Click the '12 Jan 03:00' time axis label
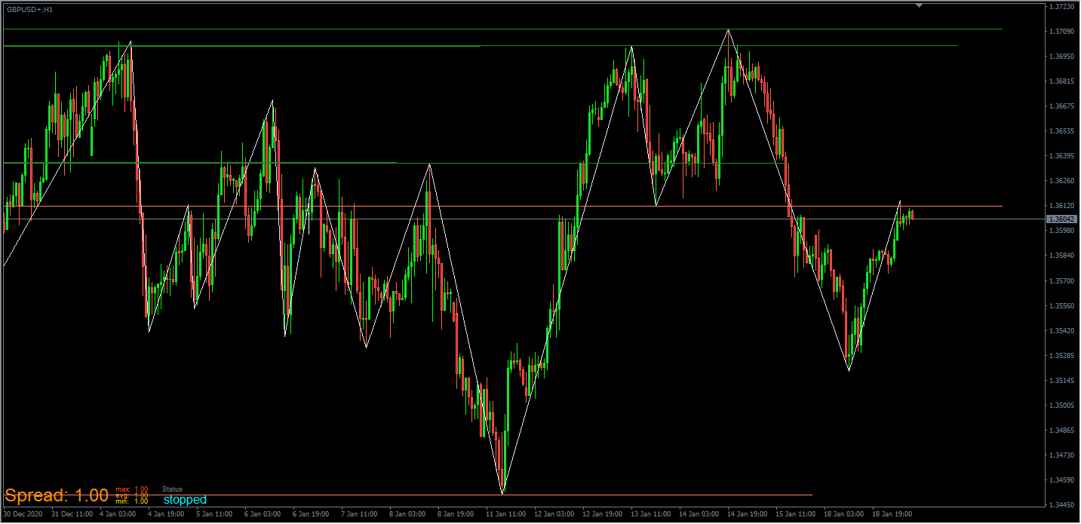1081x524 pixels. pyautogui.click(x=554, y=514)
